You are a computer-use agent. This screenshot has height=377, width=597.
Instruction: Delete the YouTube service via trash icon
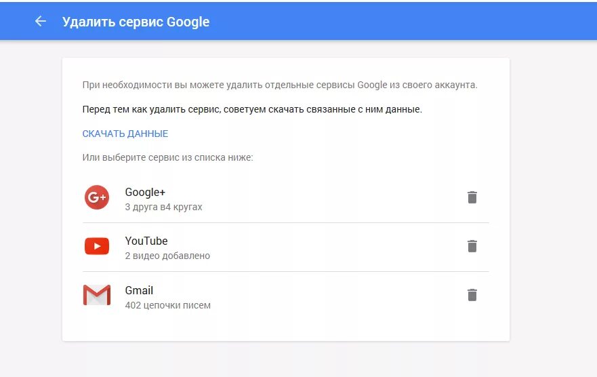pyautogui.click(x=472, y=246)
